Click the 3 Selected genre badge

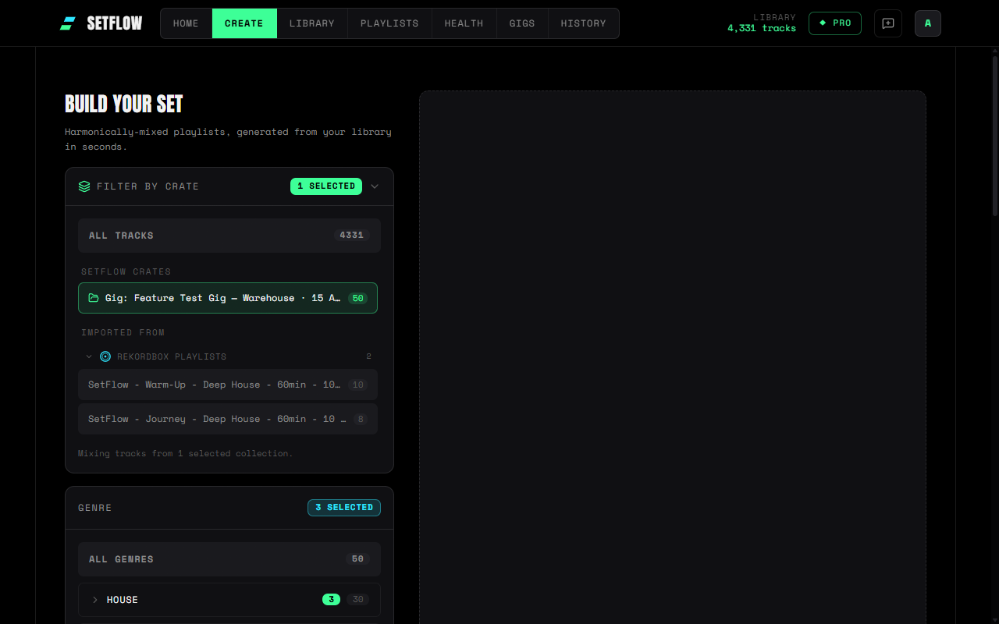pos(344,508)
